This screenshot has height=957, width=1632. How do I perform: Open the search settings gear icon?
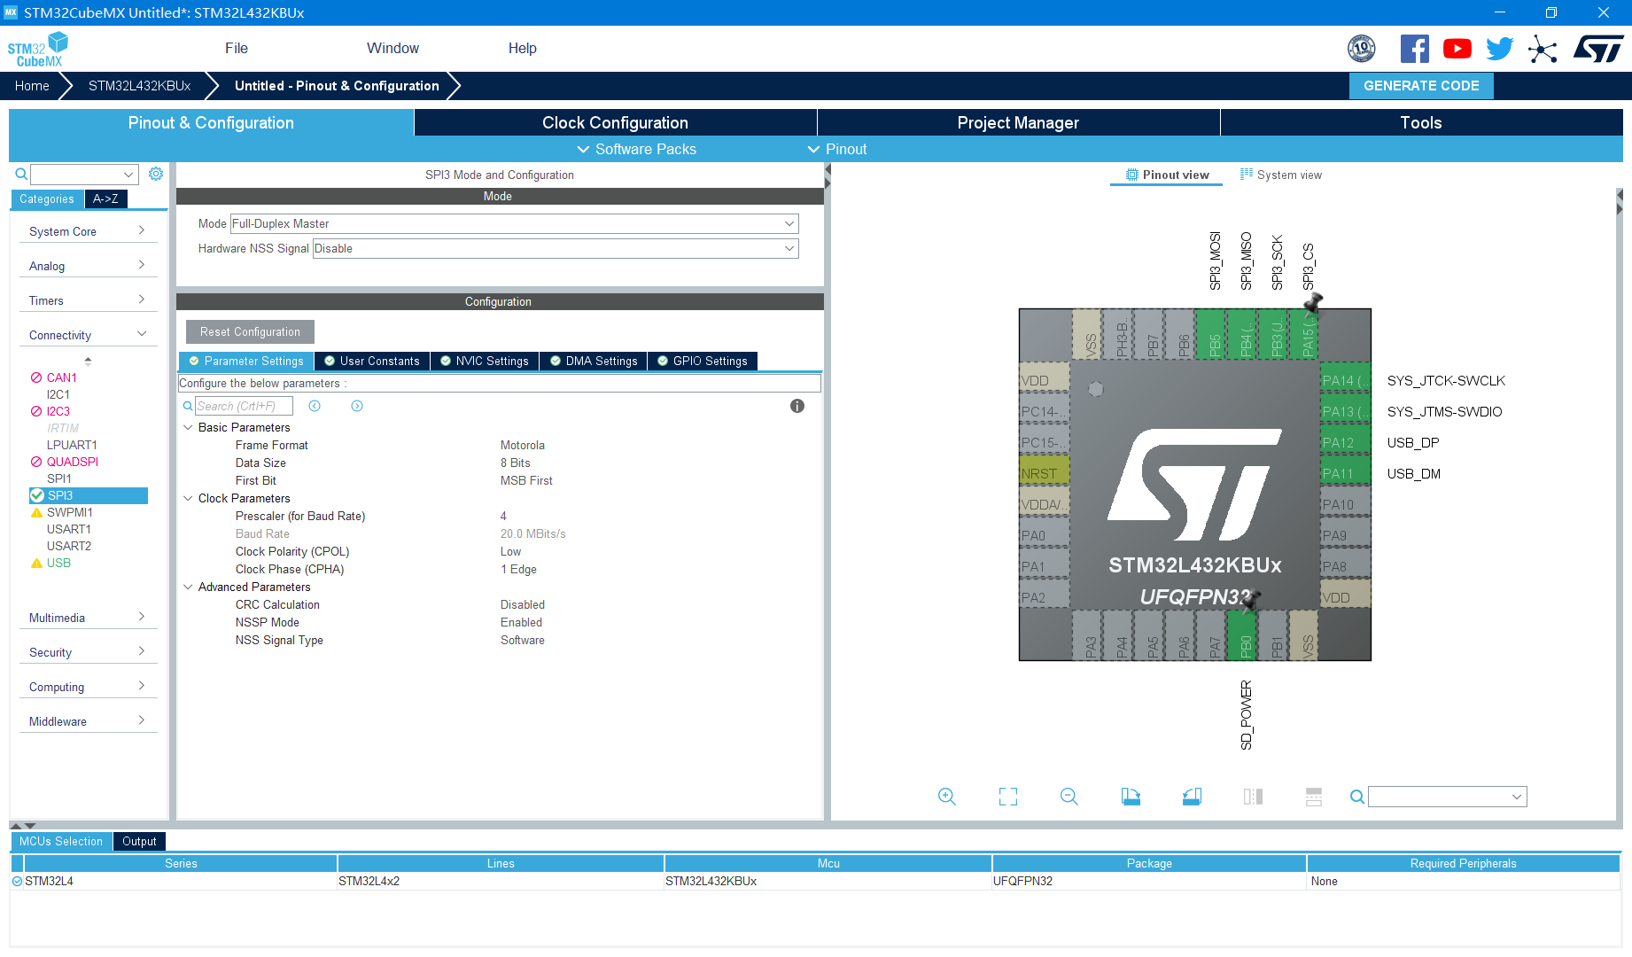pyautogui.click(x=156, y=174)
